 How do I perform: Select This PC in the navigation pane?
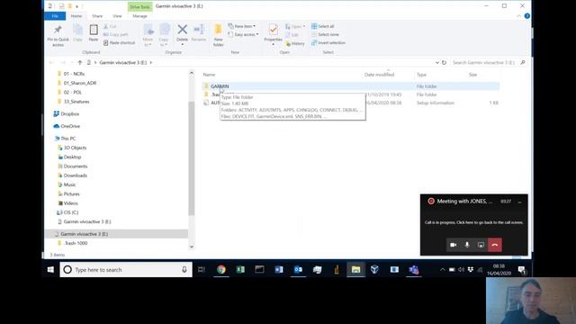click(x=68, y=139)
